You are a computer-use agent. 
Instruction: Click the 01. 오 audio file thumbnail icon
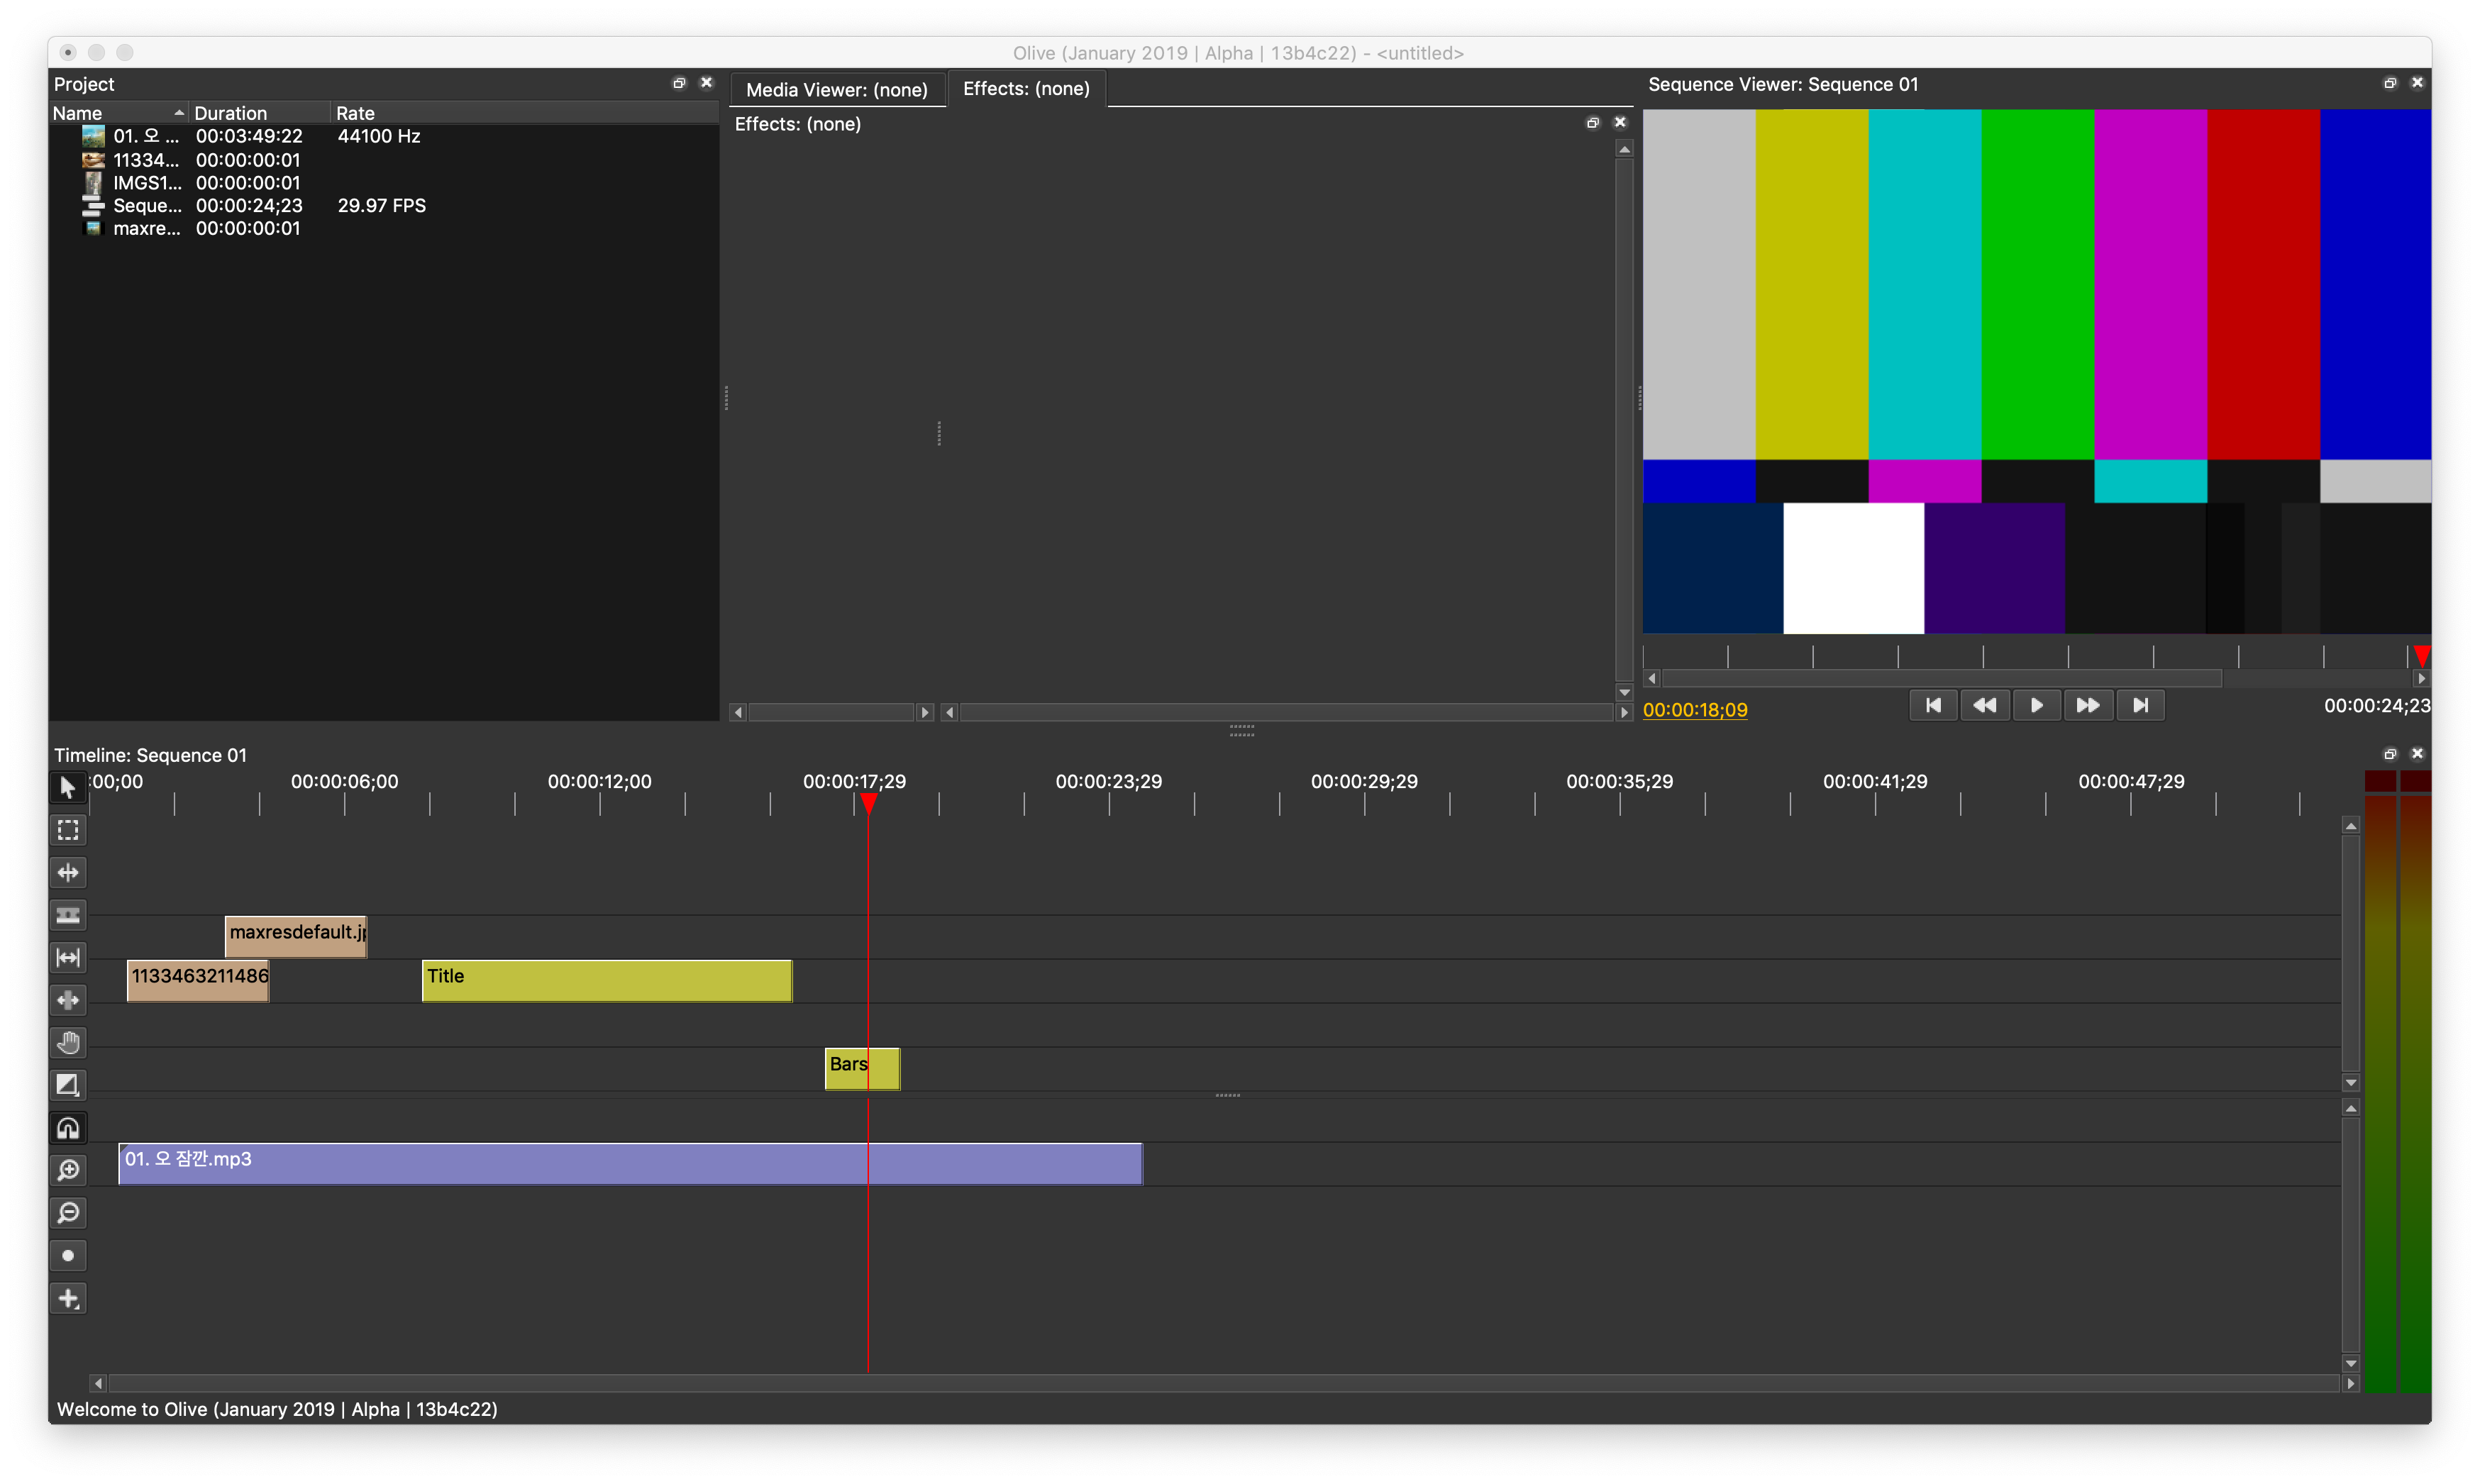93,136
